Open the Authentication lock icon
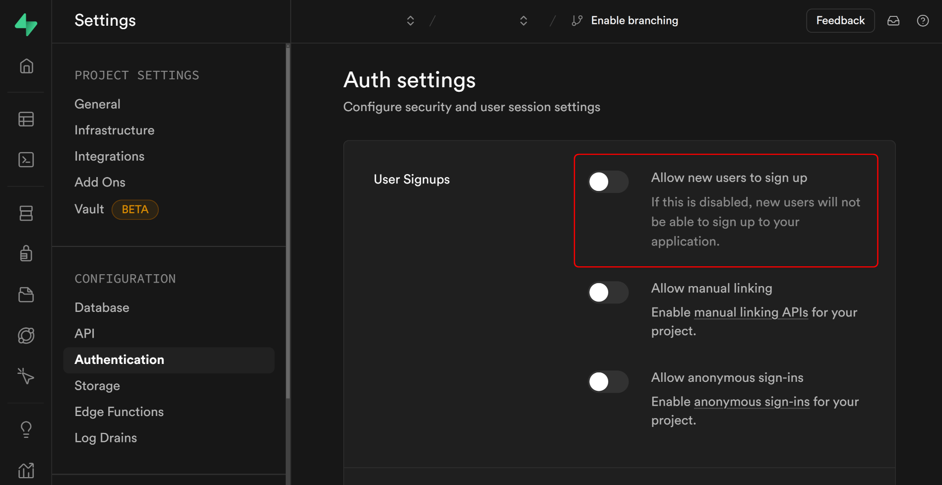The height and width of the screenshot is (485, 942). tap(26, 253)
